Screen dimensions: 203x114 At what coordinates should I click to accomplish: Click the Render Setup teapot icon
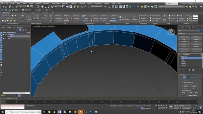142,7
